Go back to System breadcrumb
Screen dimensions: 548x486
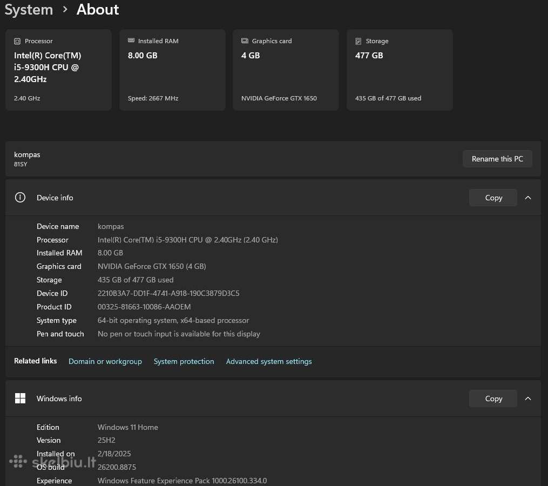click(29, 9)
